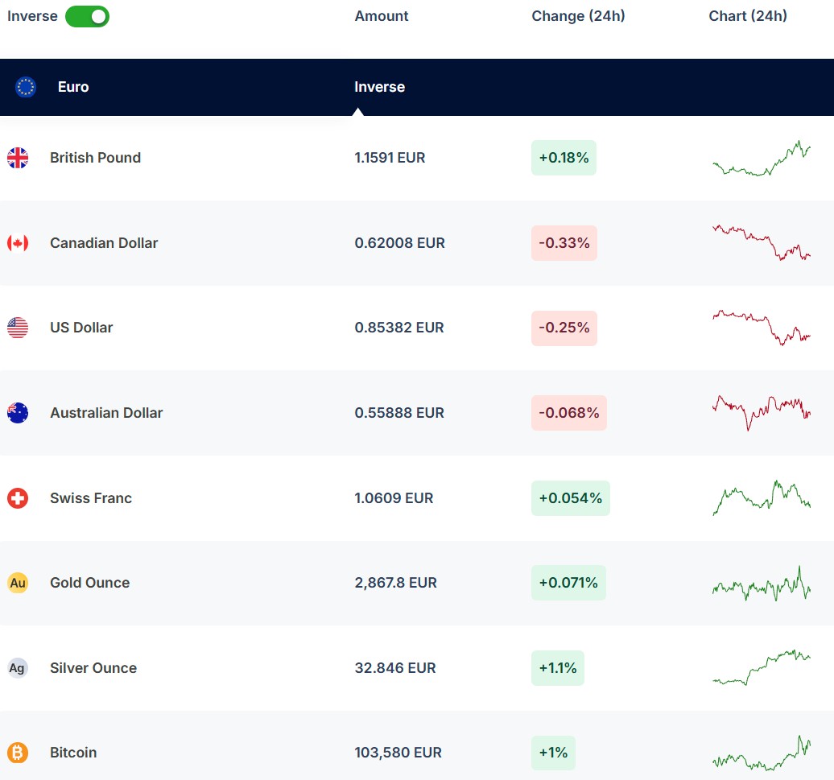Open the Bitcoin 24h chart thumbnail
The height and width of the screenshot is (780, 834).
click(x=761, y=753)
